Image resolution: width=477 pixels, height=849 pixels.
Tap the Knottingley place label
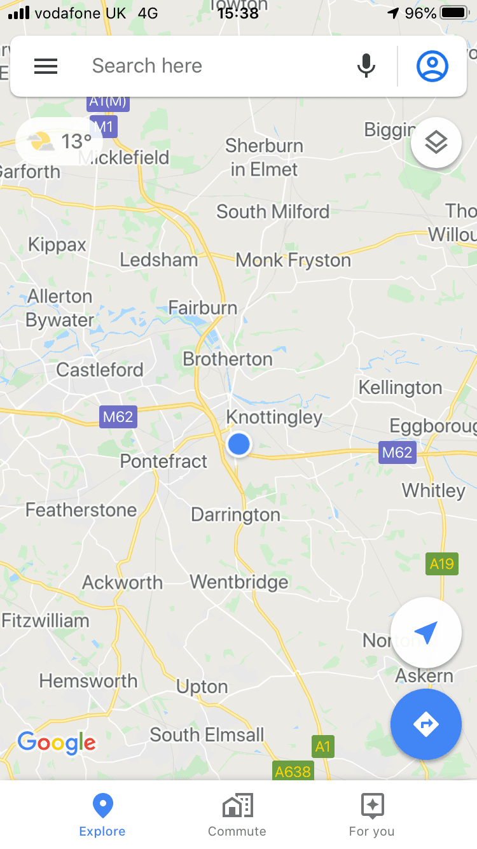[275, 417]
